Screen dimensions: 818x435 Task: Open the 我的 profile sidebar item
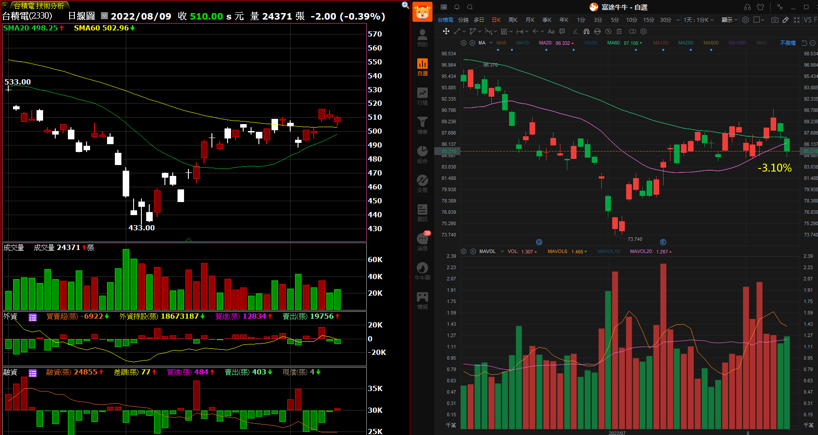[x=422, y=37]
